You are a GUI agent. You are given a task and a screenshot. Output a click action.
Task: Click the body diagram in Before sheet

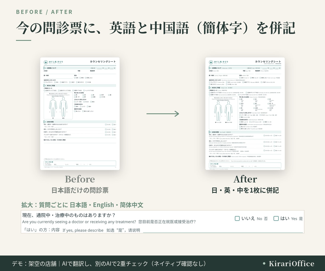point(58,106)
